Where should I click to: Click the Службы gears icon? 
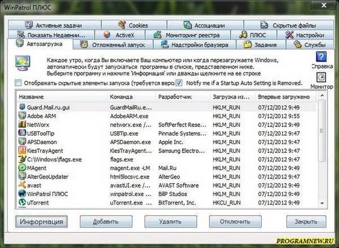click(x=298, y=45)
